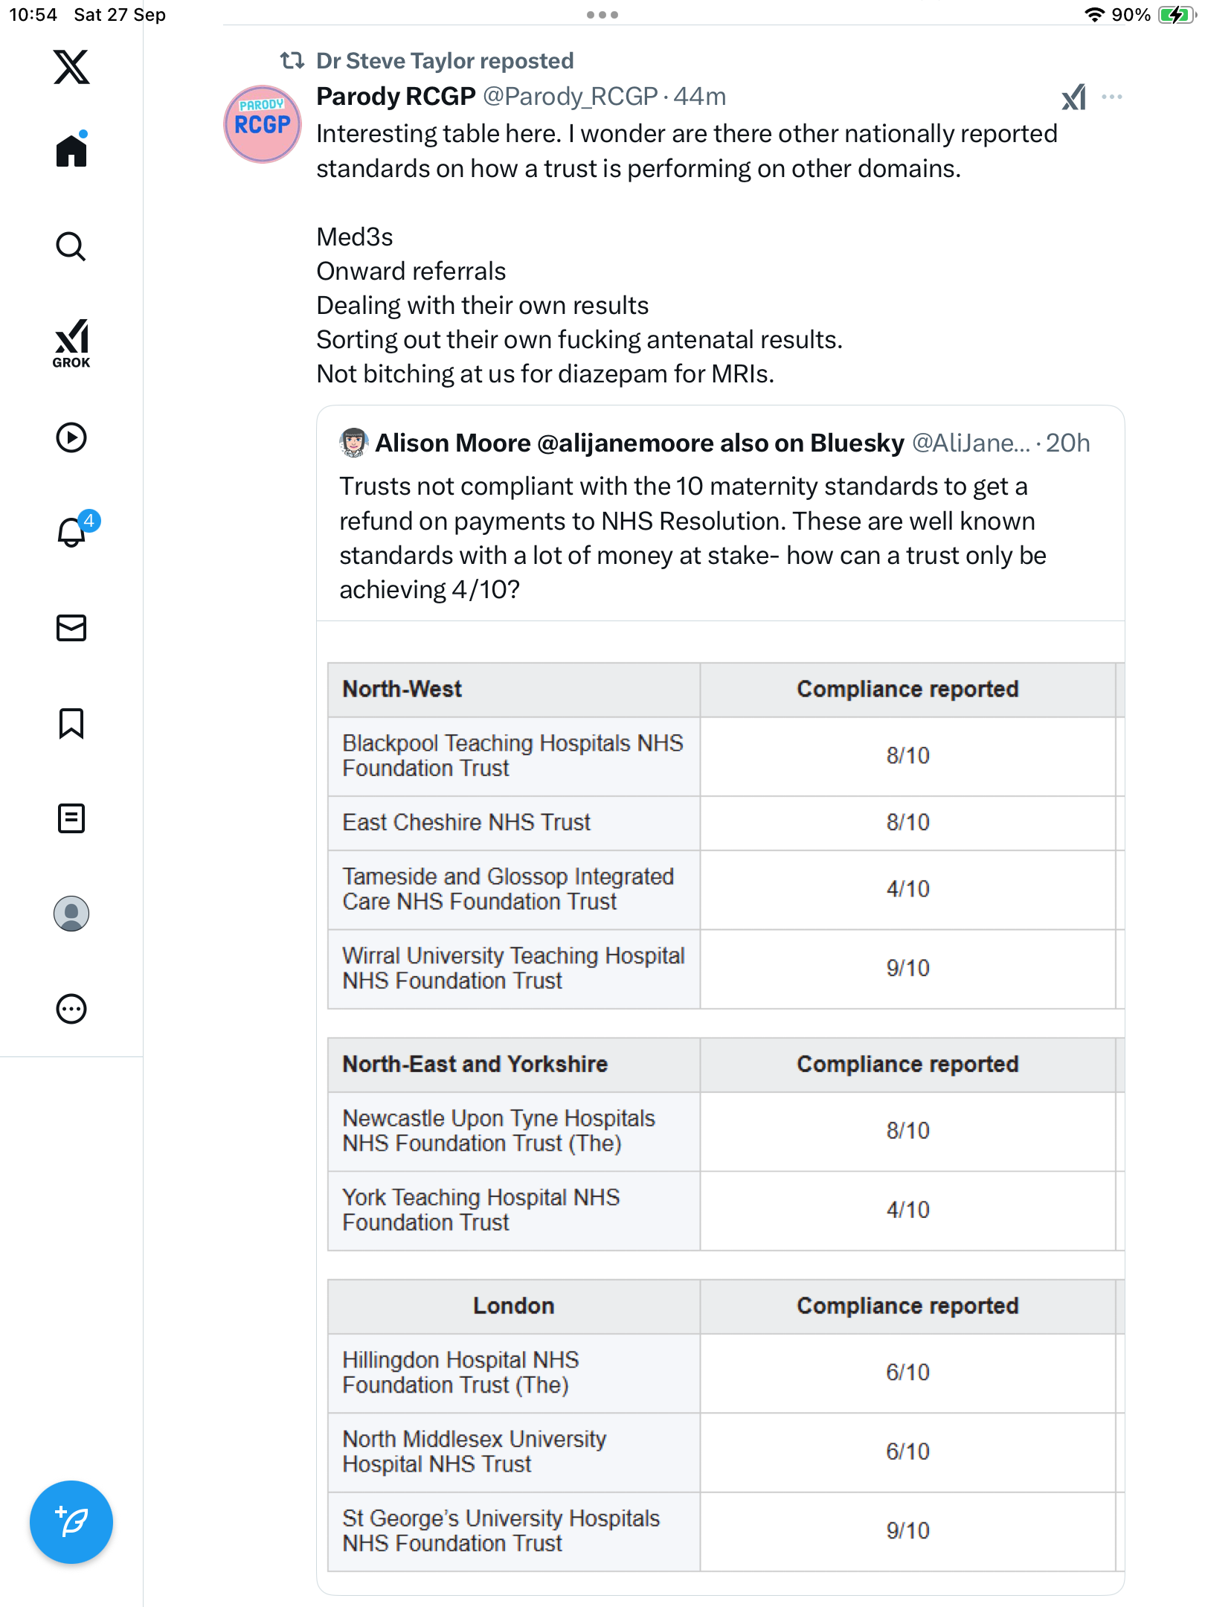The width and height of the screenshot is (1205, 1607).
Task: Open @Parody_RCGP handle link
Action: (x=570, y=97)
